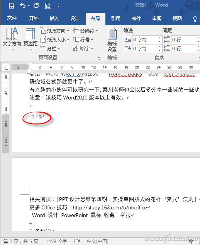The width and height of the screenshot is (200, 245).
Task: Open 纸张大小 (Paper Size) dropdown
Action: point(54,40)
